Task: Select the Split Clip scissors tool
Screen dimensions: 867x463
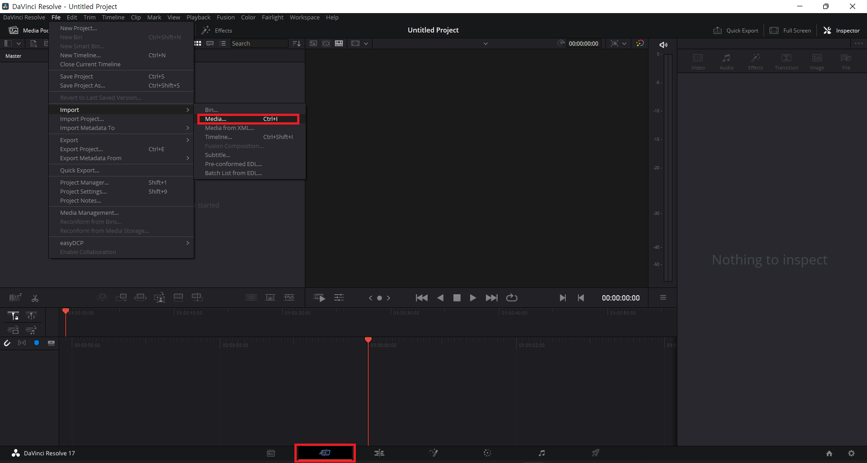Action: click(35, 298)
